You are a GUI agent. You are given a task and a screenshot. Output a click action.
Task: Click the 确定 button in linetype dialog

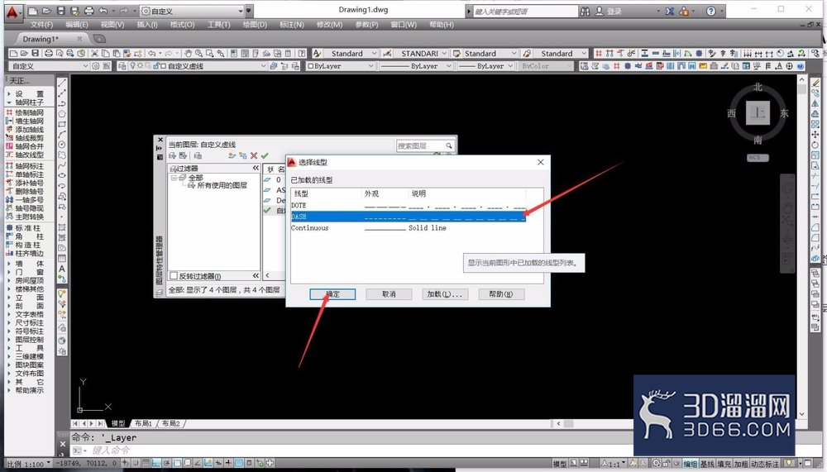[332, 293]
